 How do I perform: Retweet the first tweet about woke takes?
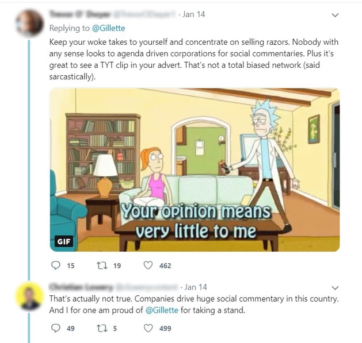pyautogui.click(x=102, y=265)
